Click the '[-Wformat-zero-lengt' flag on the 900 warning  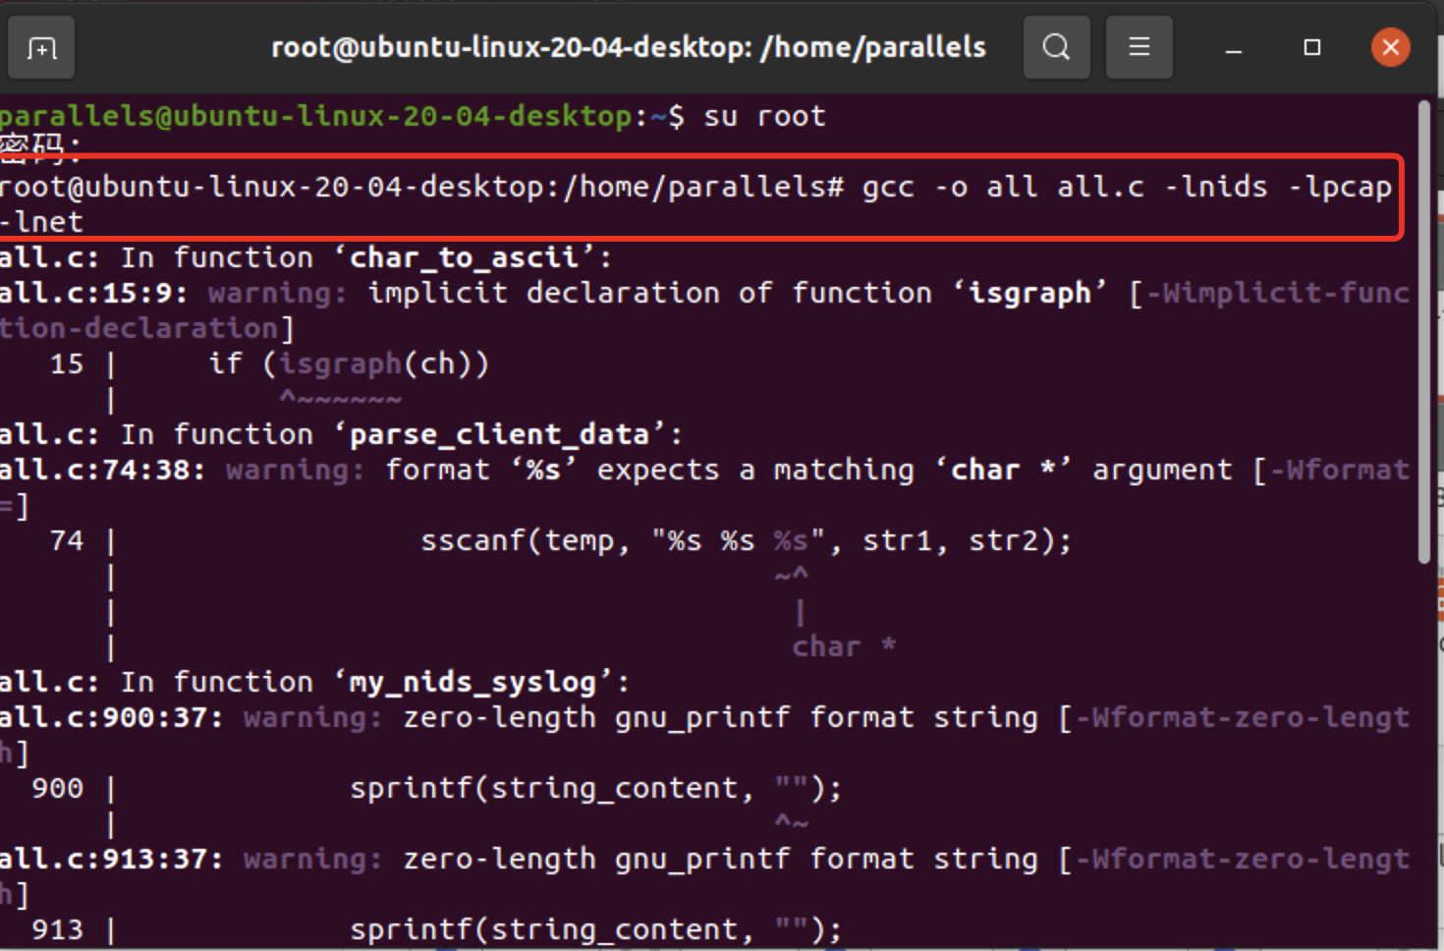tap(1235, 717)
